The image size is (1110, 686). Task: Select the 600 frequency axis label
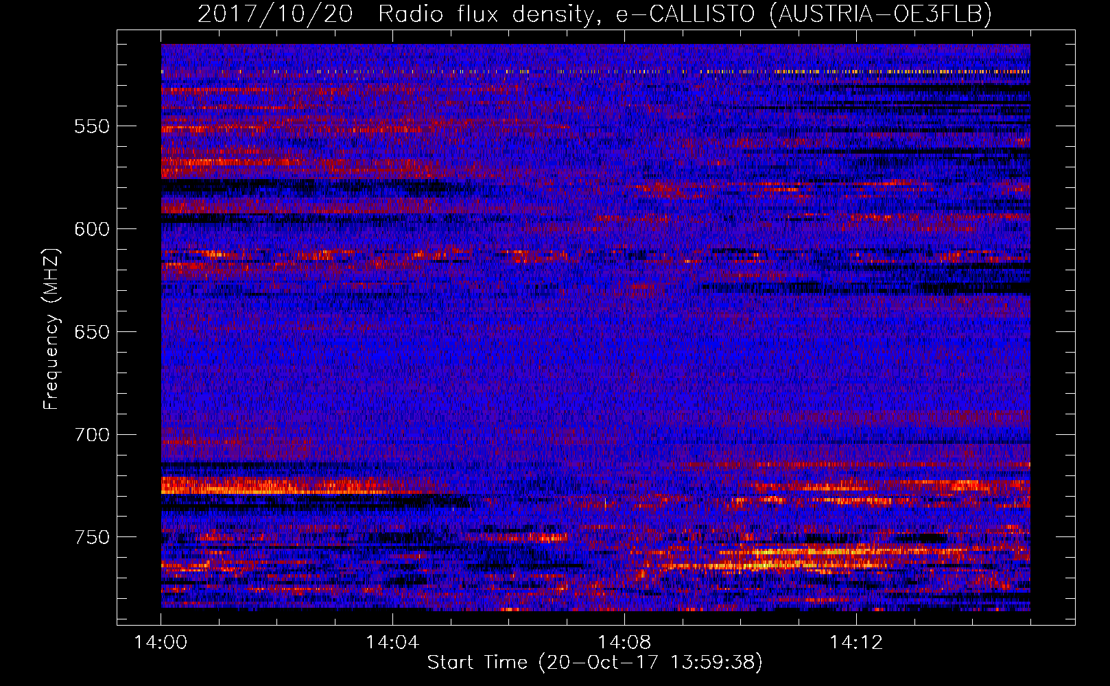pyautogui.click(x=91, y=229)
